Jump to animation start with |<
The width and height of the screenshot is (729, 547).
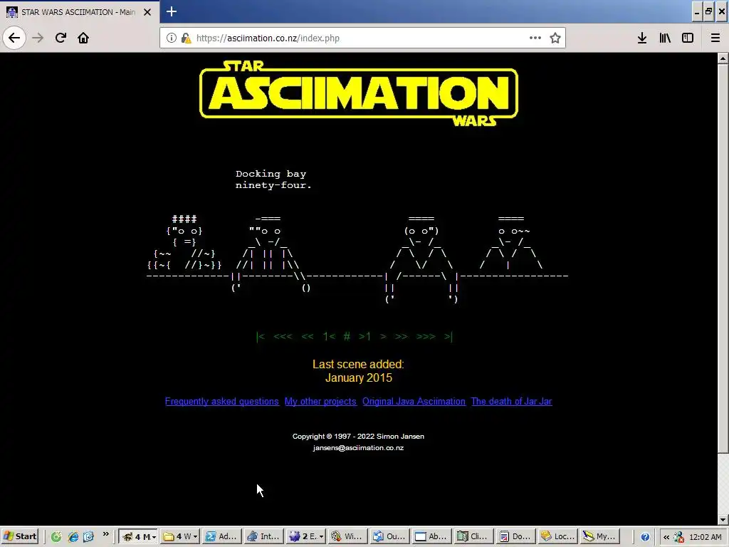tap(261, 336)
